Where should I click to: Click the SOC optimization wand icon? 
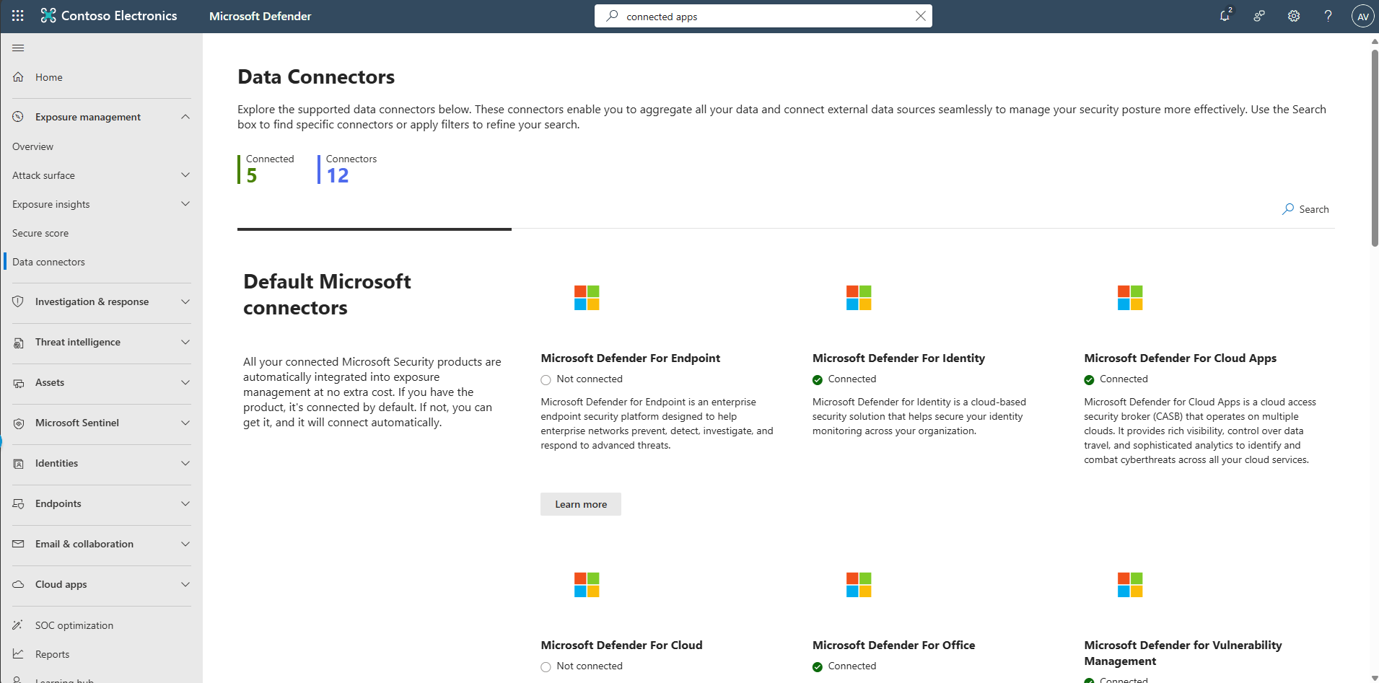[19, 625]
